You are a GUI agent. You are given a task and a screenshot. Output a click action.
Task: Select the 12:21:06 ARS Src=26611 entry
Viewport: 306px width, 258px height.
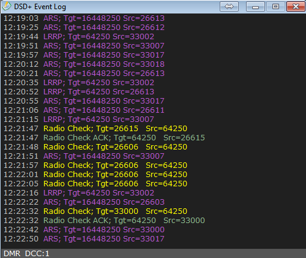coord(84,110)
